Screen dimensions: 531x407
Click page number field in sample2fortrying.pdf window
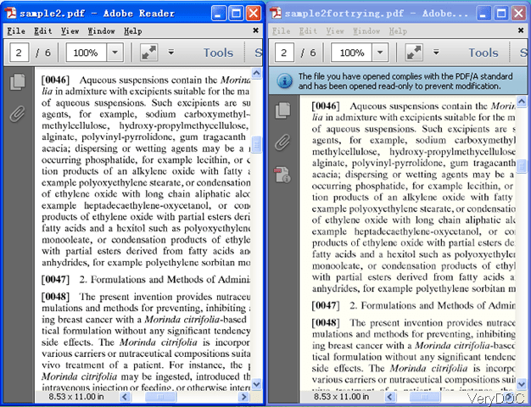click(284, 53)
